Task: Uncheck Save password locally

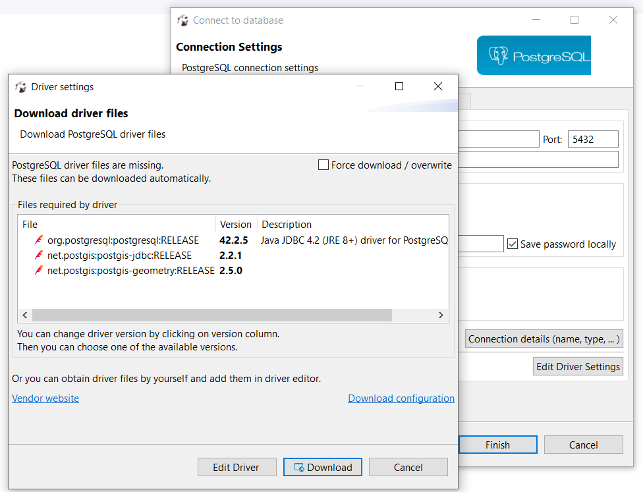Action: pos(513,244)
